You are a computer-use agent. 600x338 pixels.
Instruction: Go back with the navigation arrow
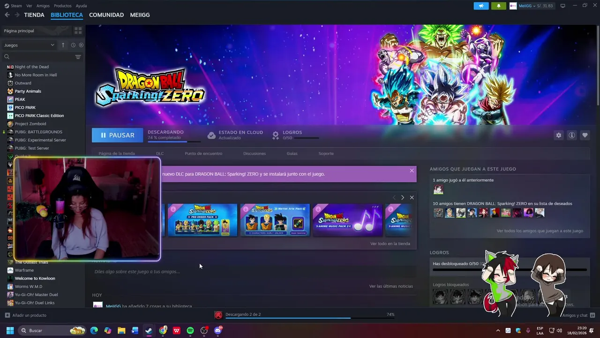pos(7,15)
